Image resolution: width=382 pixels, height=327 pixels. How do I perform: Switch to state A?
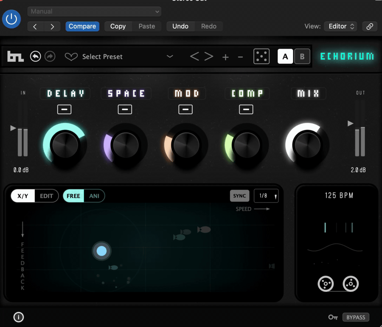click(x=285, y=56)
